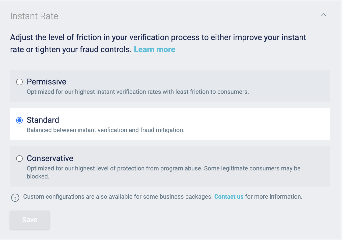Click the Permissive description about least friction

coord(138,92)
